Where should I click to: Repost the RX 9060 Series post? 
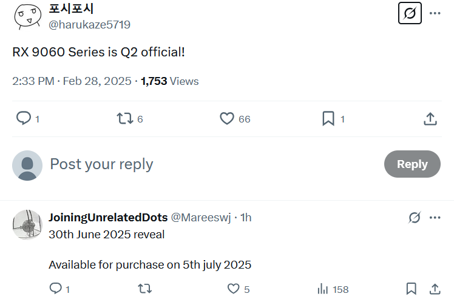pyautogui.click(x=124, y=118)
